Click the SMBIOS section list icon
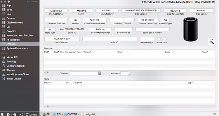The height and width of the screenshot is (116, 219). (4, 44)
